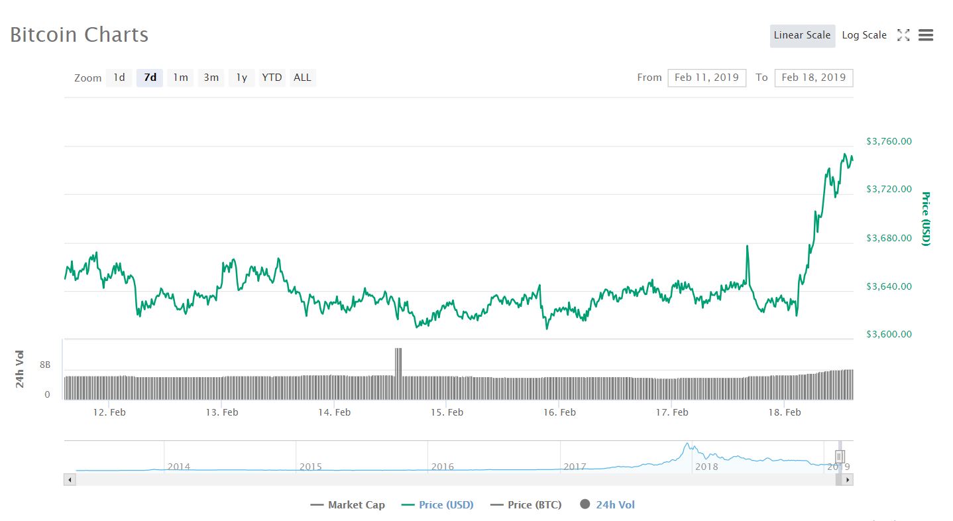Click the 2017 label in navigator
The width and height of the screenshot is (953, 521).
(x=575, y=467)
